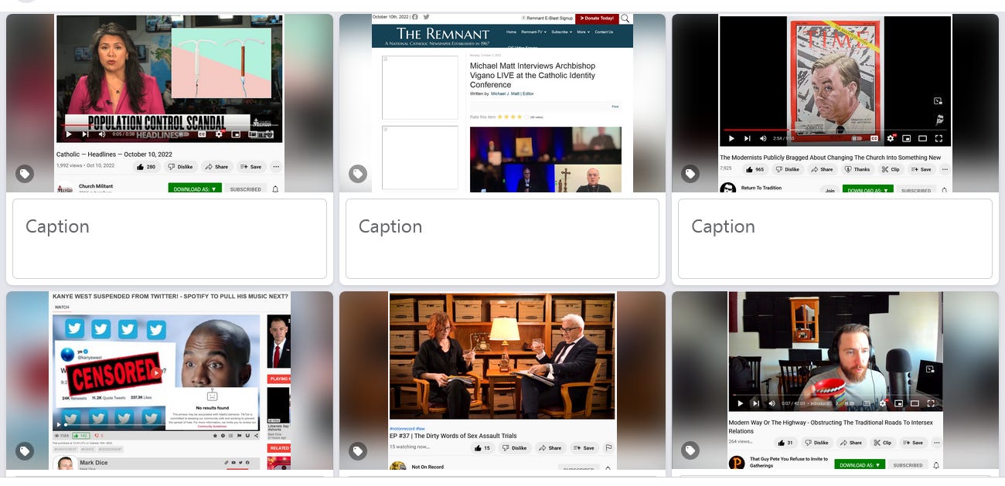Open the Download As dropdown under the Modern Way video
This screenshot has width=1005, height=486.
click(x=860, y=465)
